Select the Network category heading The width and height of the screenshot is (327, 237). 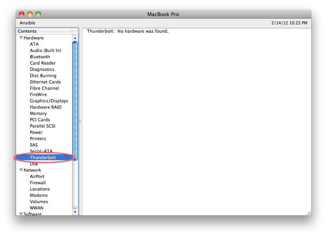(32, 170)
